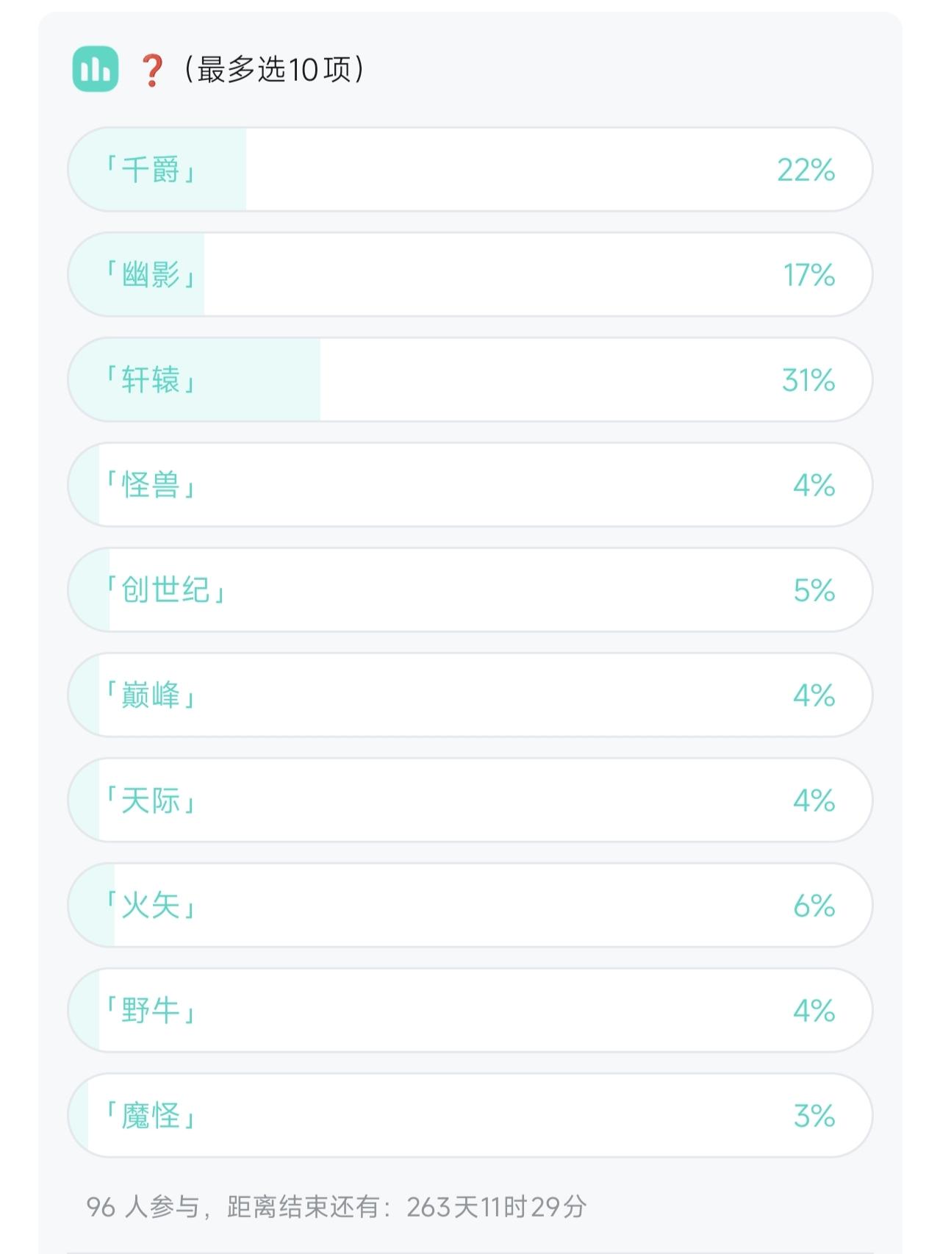This screenshot has height=1254, width=940.
Task: Click the 17% result on 幽影
Action: pos(808,275)
